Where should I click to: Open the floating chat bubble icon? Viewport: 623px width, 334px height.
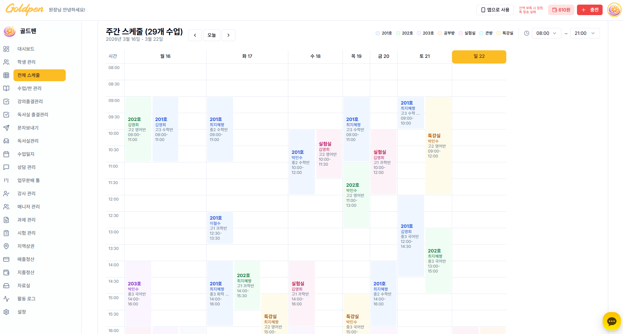(612, 321)
